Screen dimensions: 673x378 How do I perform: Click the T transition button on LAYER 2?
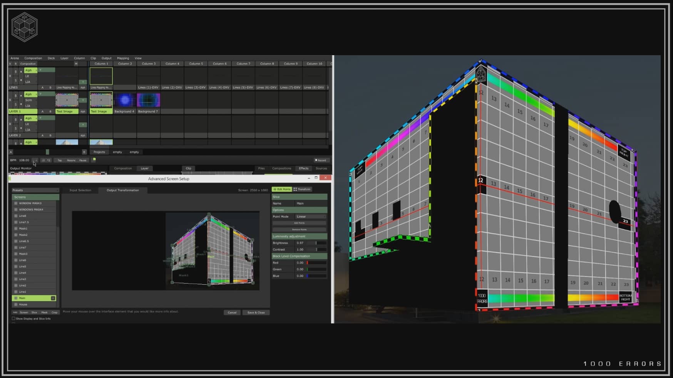pos(83,125)
